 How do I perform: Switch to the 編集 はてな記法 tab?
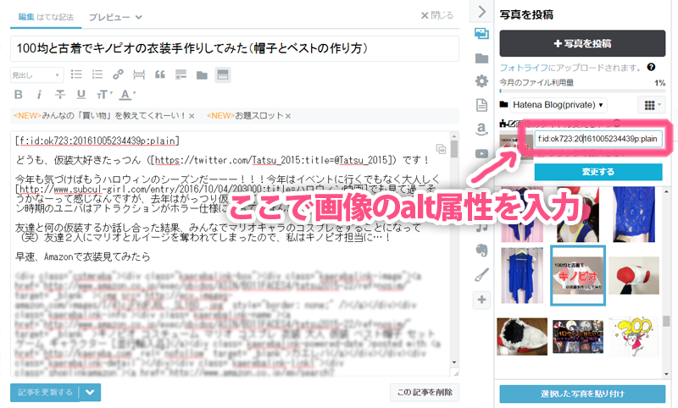point(46,17)
